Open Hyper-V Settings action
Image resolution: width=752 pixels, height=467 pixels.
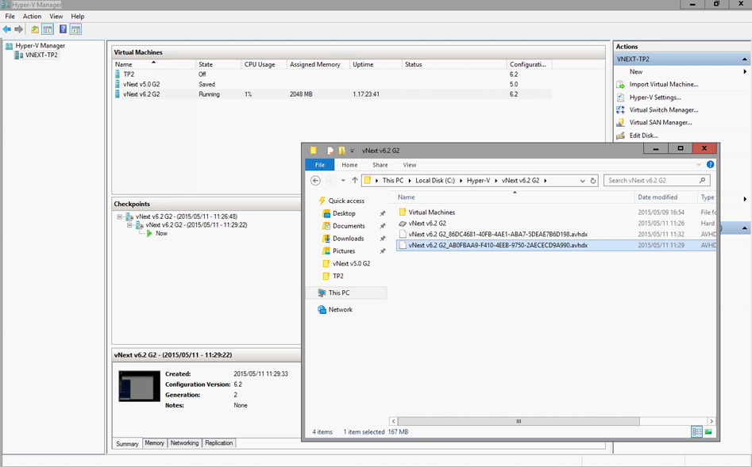[655, 98]
